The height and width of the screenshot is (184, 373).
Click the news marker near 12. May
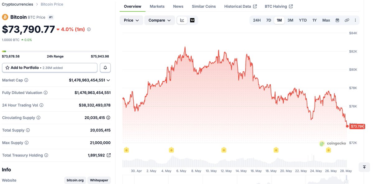(224, 150)
